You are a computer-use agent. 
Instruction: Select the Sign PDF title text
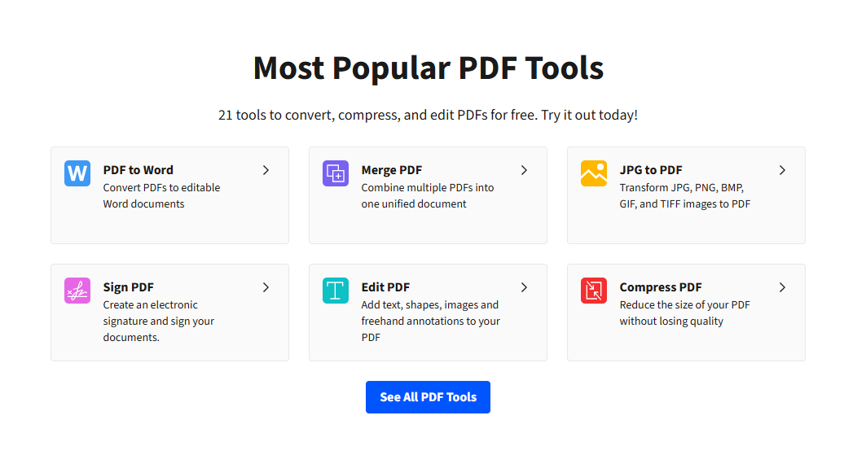(128, 287)
